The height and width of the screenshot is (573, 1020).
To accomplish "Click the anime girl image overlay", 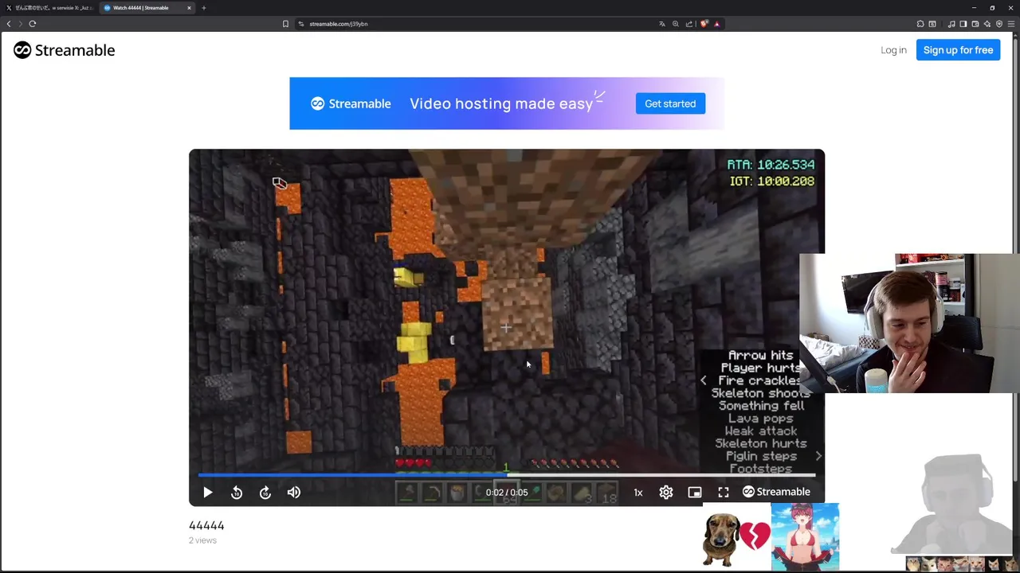I will point(805,537).
